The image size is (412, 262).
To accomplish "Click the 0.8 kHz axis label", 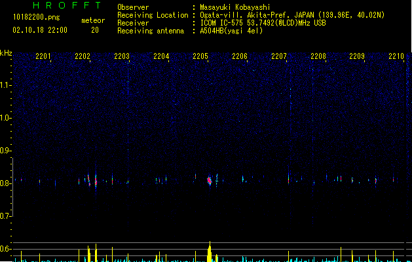I will 6,183.
